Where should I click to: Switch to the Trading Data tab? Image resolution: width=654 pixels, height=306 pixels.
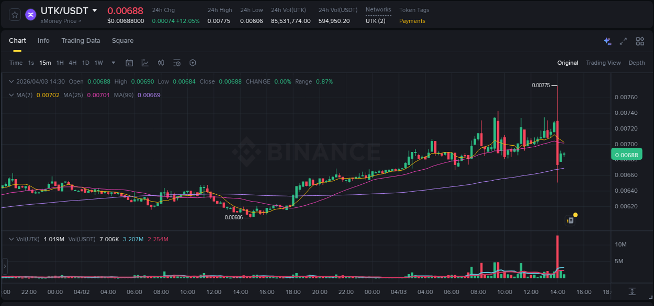pyautogui.click(x=81, y=41)
